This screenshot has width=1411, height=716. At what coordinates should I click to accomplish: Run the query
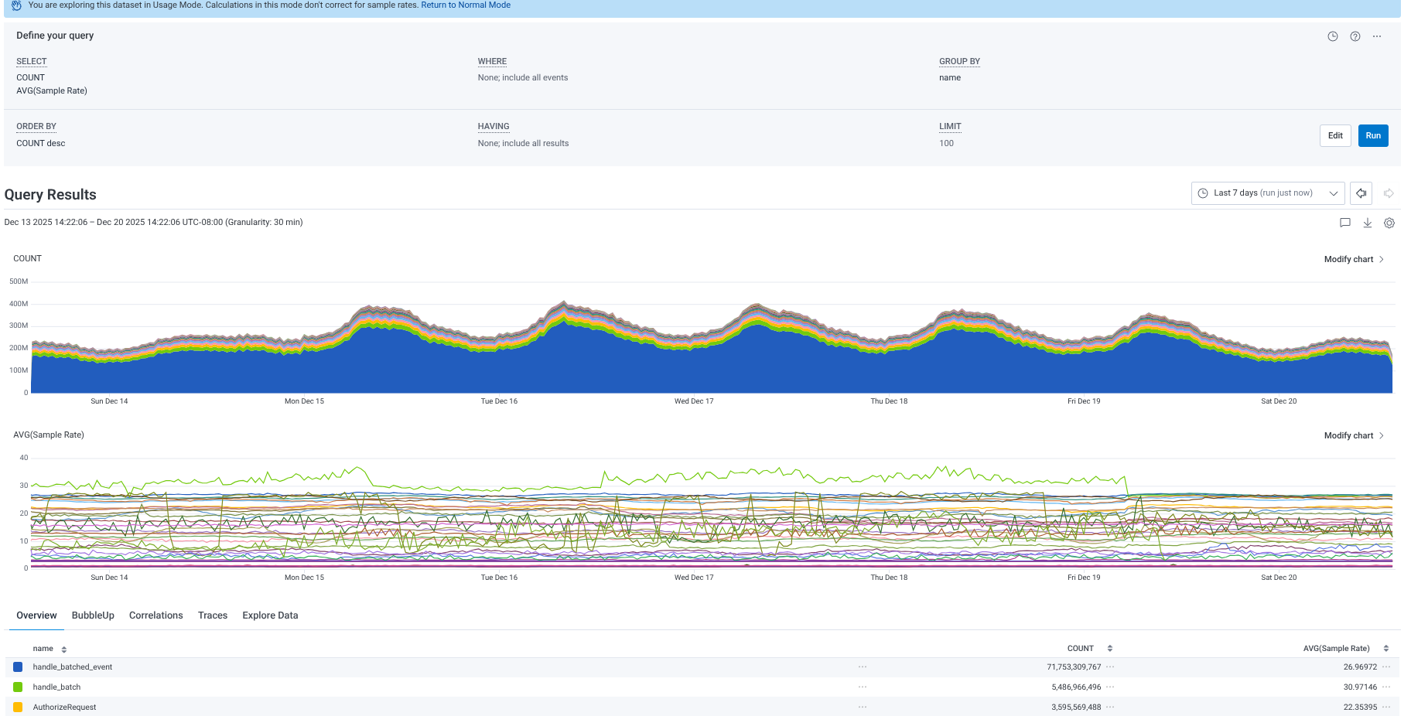[1372, 135]
